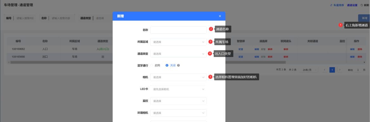Click 编辑 under 液晶屏 for the 入口 row
The height and width of the screenshot is (122, 370).
coord(257,49)
